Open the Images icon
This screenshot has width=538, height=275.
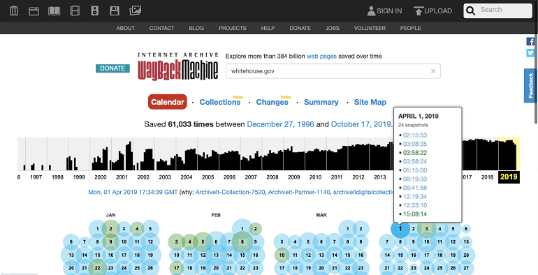135,10
